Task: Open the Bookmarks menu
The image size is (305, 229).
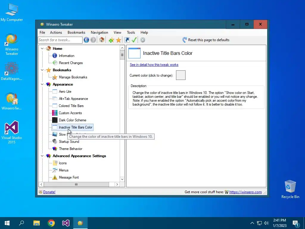Action: pos(76,33)
